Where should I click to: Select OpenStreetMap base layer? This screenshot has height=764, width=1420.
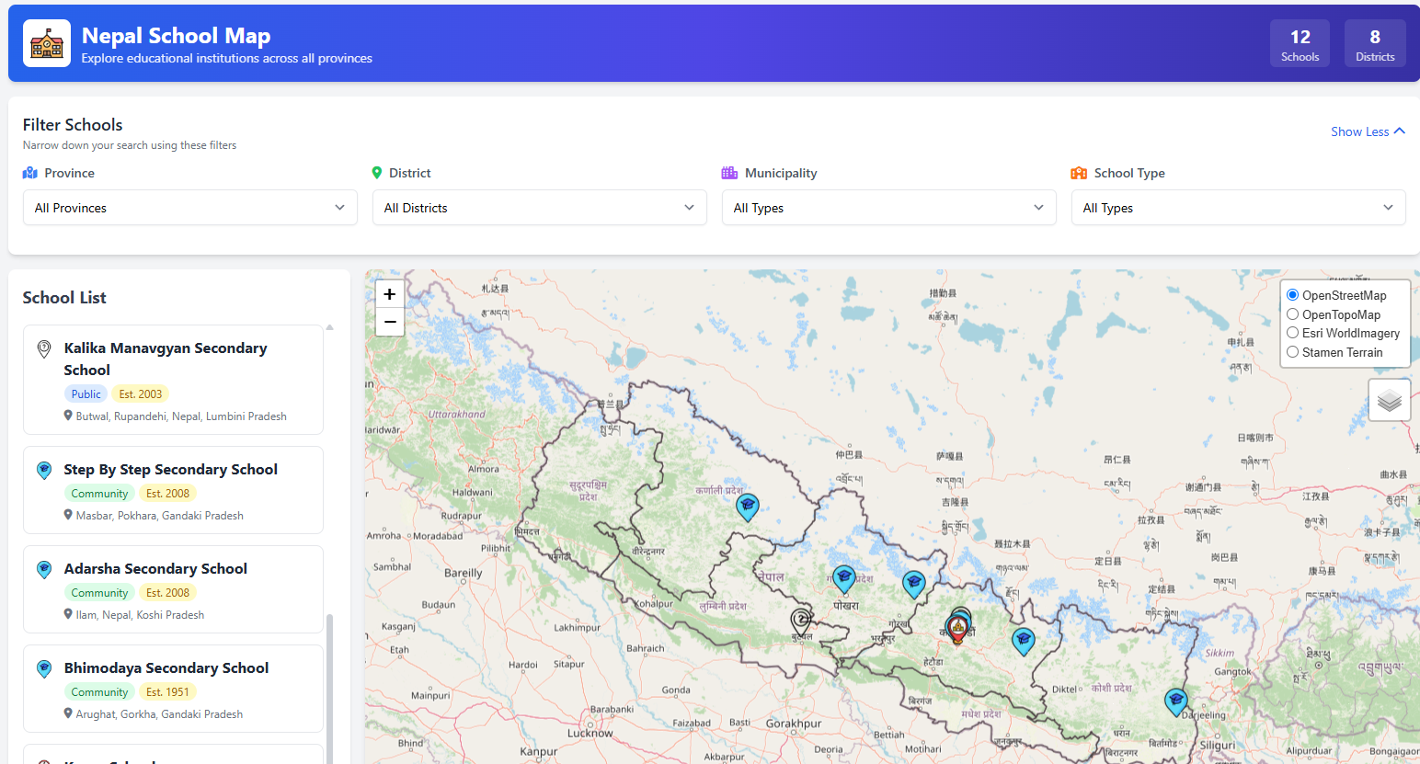pyautogui.click(x=1292, y=295)
